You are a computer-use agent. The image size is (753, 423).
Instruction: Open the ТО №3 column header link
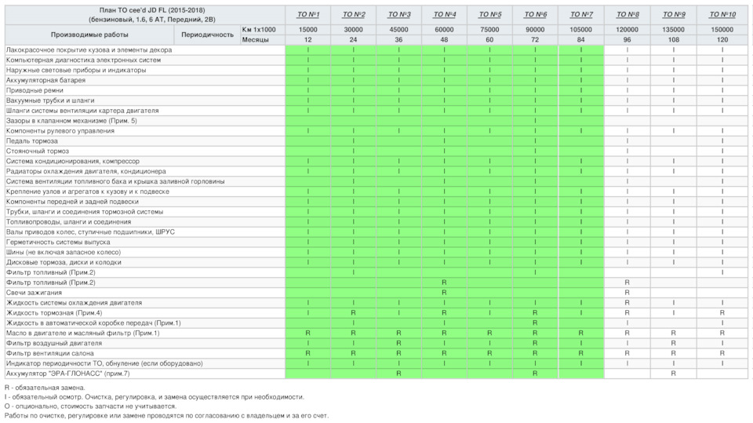[x=399, y=14]
